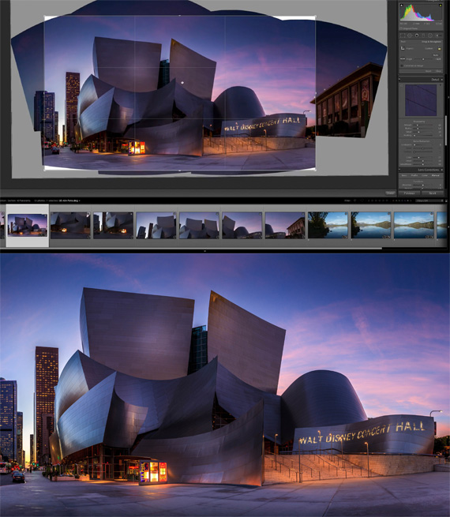Select the thumbnail showing hall and side building
This screenshot has width=450, height=517.
[x=285, y=226]
